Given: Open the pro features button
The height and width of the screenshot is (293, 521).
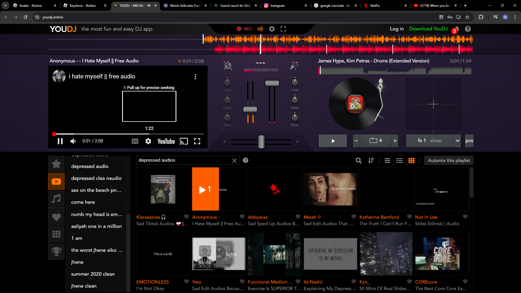Looking at the screenshot, I should (469, 141).
